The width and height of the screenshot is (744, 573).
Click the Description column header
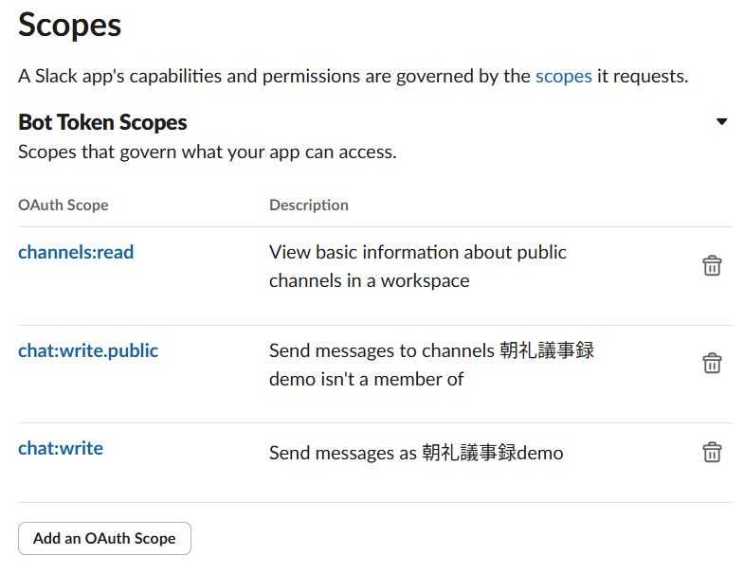[x=308, y=205]
